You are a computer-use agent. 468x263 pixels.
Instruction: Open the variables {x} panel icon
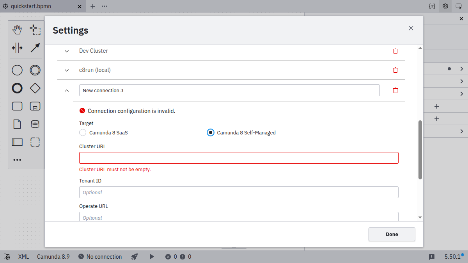432,6
